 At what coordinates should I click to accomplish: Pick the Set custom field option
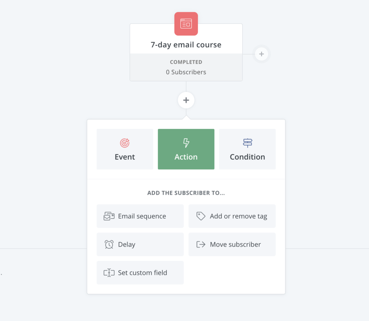pos(140,272)
